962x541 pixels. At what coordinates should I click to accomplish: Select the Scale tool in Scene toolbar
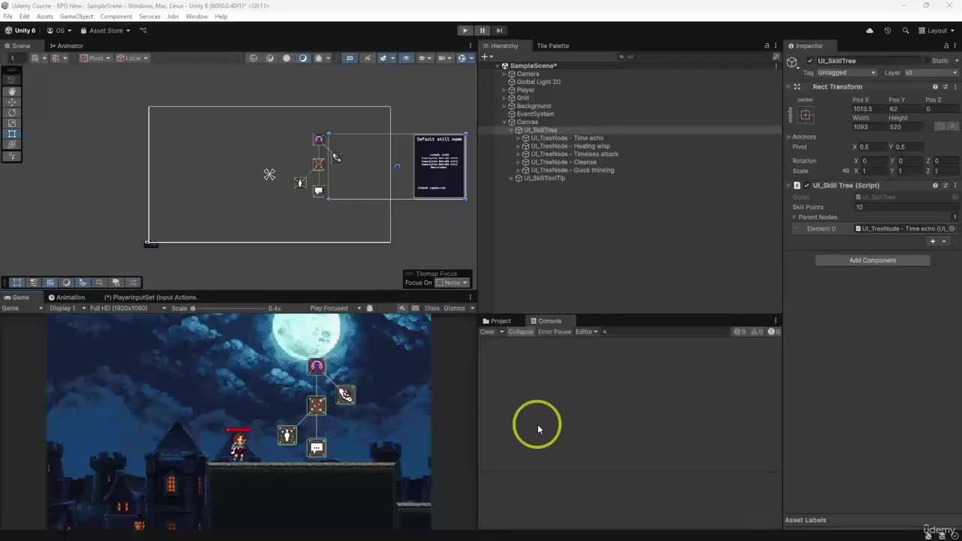click(12, 122)
